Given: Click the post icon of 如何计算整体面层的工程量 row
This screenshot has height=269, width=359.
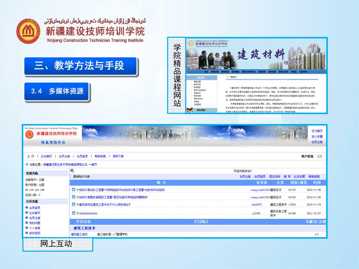Looking at the screenshot, I should (74, 197).
